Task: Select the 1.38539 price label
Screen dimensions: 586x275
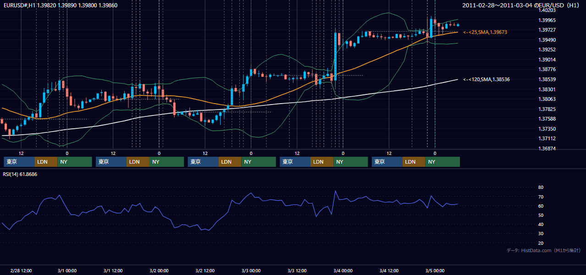Action: (x=547, y=79)
